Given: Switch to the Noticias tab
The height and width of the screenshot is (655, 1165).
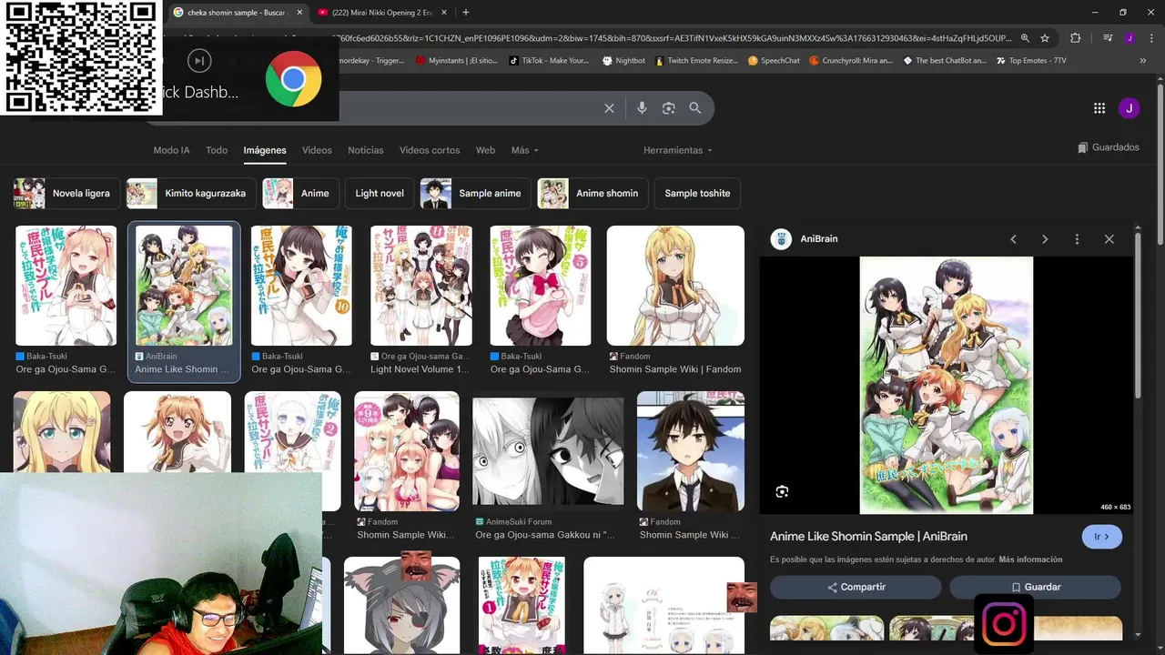Looking at the screenshot, I should 366,150.
